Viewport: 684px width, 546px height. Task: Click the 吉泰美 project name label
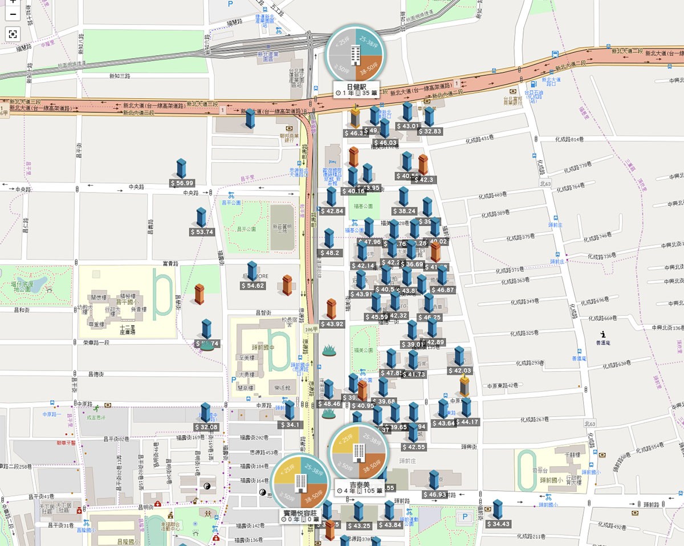click(x=360, y=485)
